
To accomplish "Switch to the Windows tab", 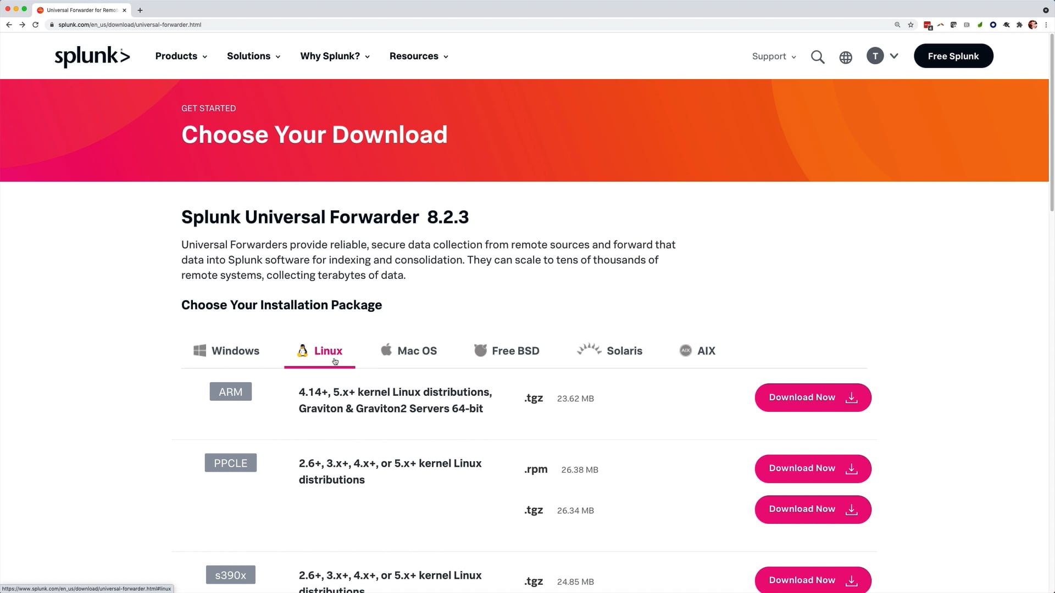I will 226,350.
